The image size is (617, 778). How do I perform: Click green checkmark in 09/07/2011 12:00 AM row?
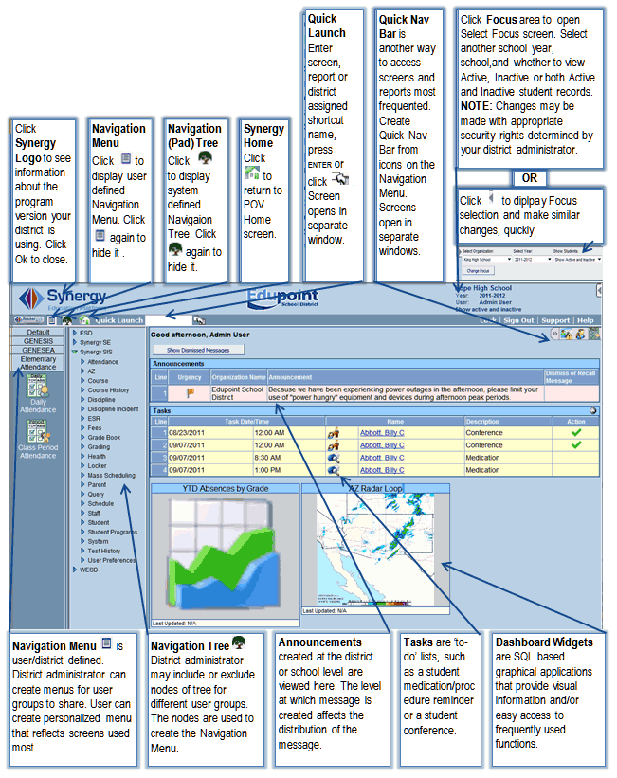tap(576, 445)
